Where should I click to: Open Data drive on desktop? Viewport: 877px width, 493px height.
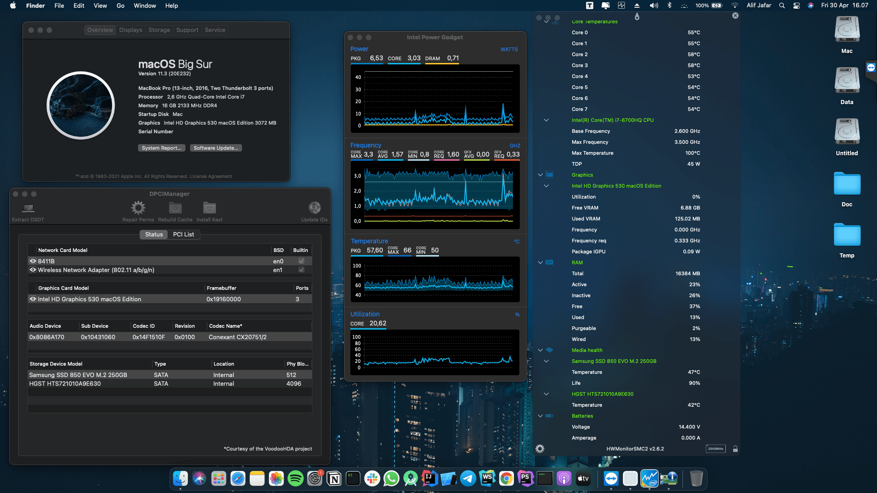coord(847,81)
